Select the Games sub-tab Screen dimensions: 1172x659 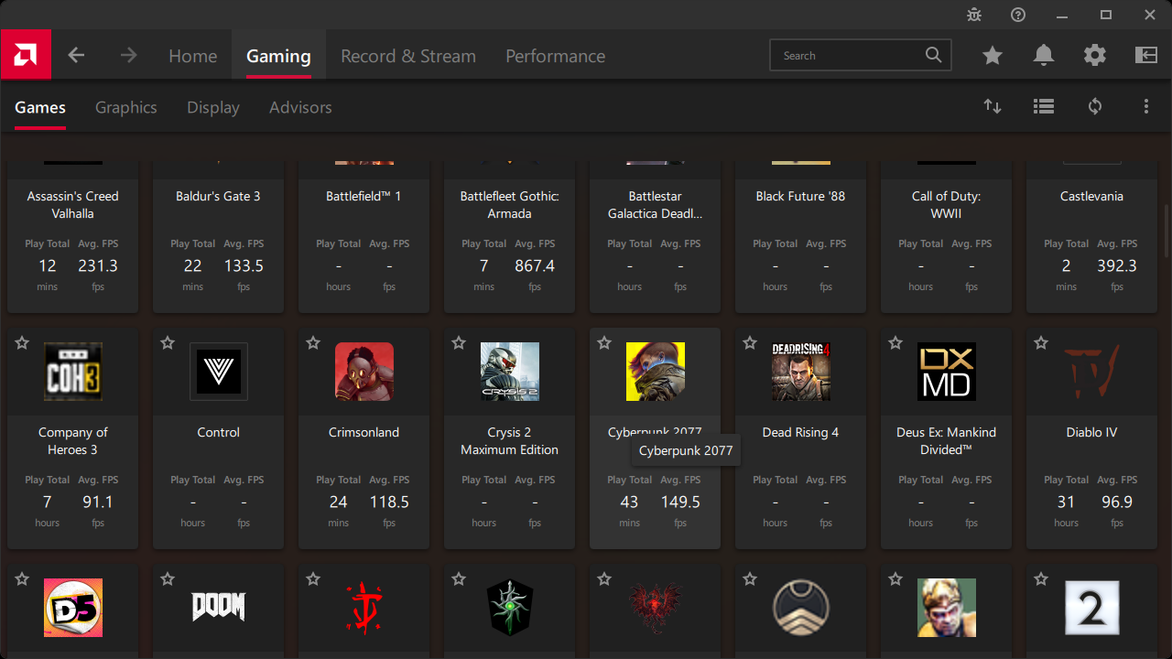[40, 107]
